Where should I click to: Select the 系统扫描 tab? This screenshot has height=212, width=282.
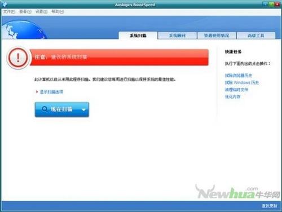pyautogui.click(x=138, y=36)
